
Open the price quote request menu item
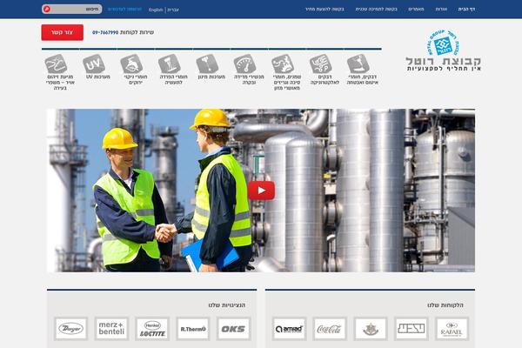325,9
